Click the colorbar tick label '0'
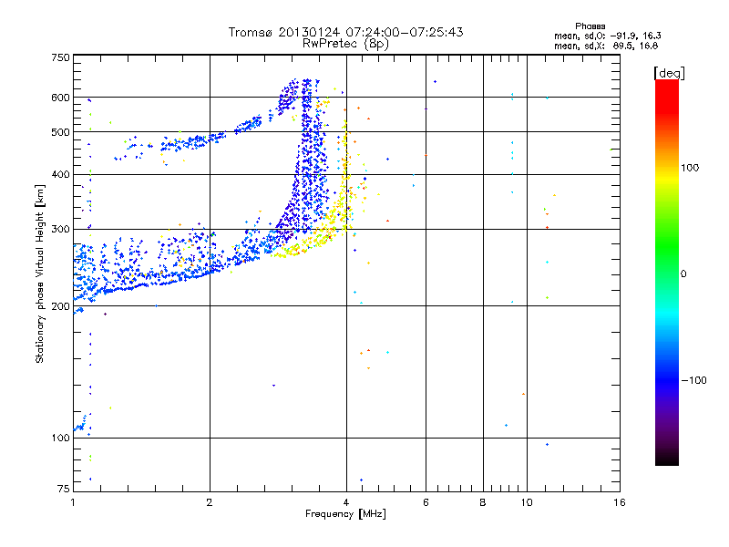This screenshot has width=729, height=547. (683, 274)
